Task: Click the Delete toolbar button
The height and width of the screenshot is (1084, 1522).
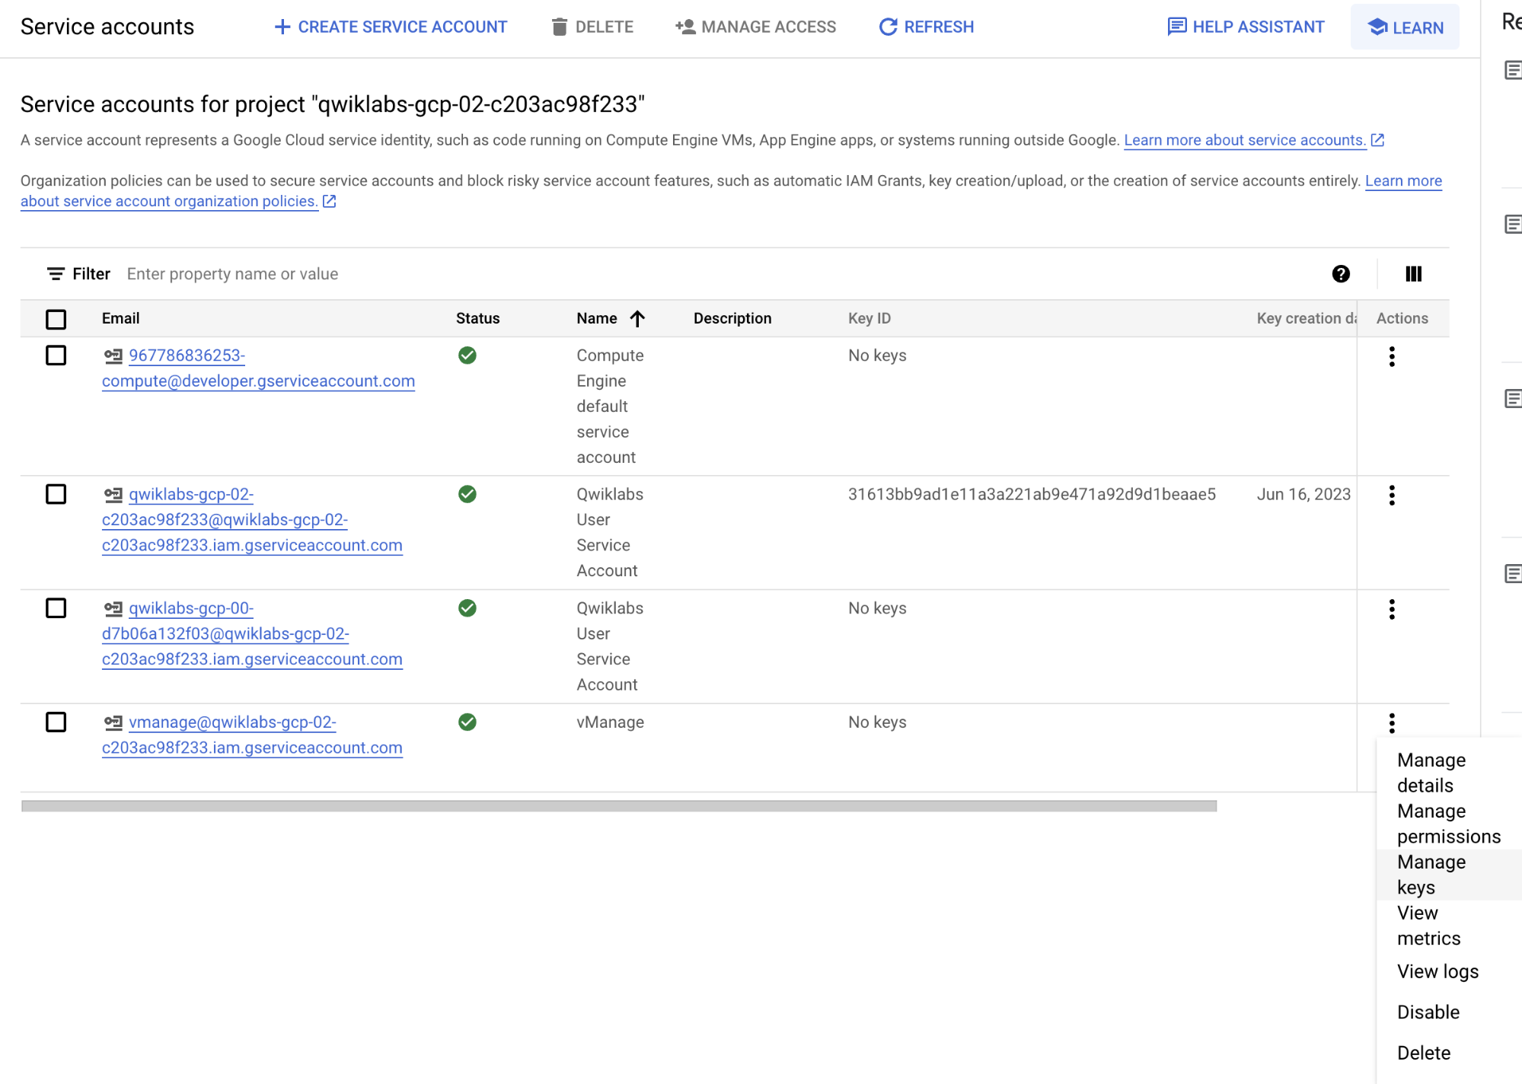Action: pos(592,27)
